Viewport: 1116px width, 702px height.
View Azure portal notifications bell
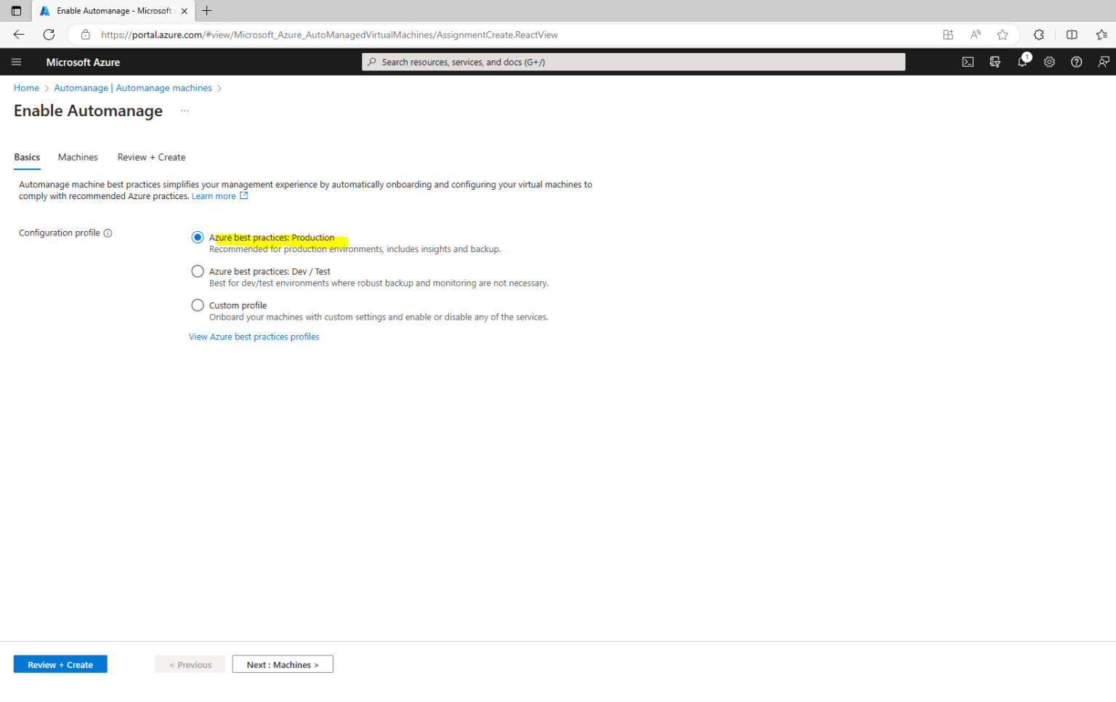pyautogui.click(x=1022, y=62)
